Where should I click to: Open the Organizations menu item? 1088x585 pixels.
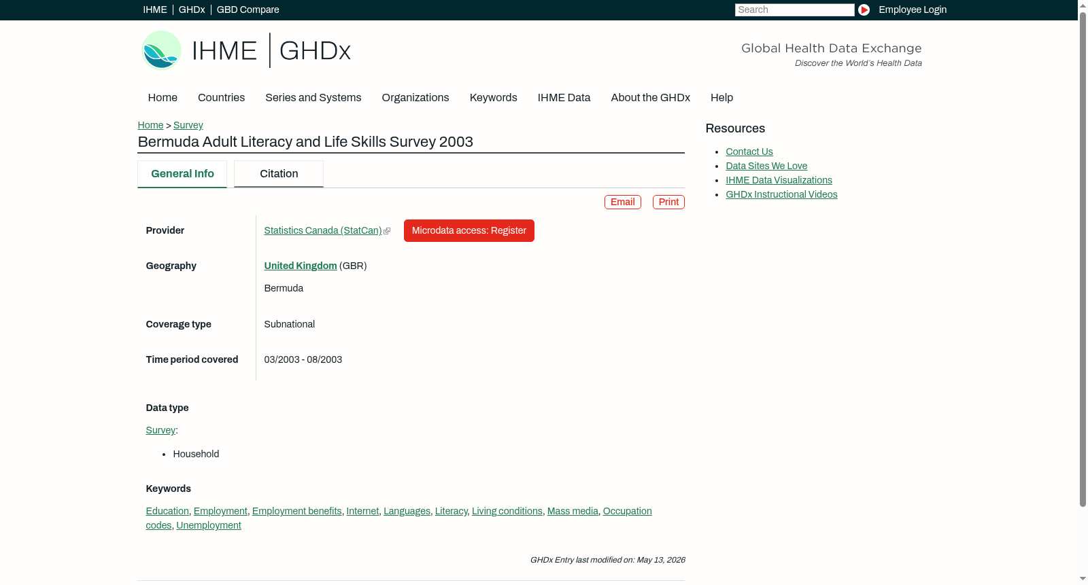[x=415, y=98]
